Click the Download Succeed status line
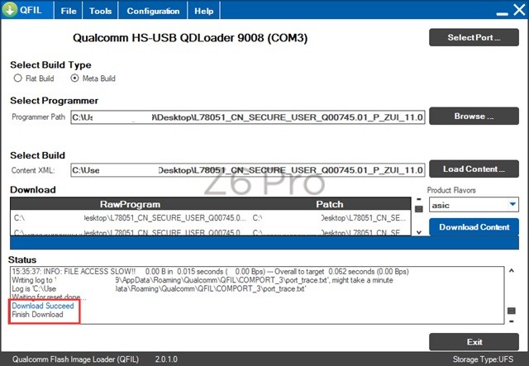Viewport: 529px width, 366px height. coord(43,306)
